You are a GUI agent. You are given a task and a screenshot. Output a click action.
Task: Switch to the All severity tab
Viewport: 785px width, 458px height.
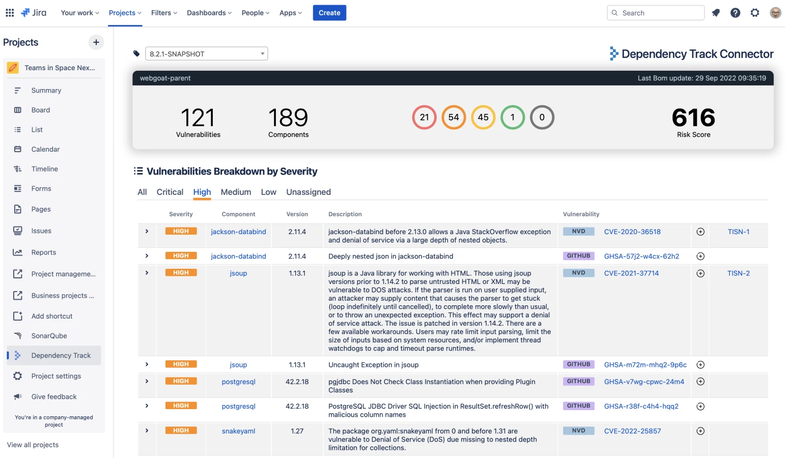[x=142, y=192]
